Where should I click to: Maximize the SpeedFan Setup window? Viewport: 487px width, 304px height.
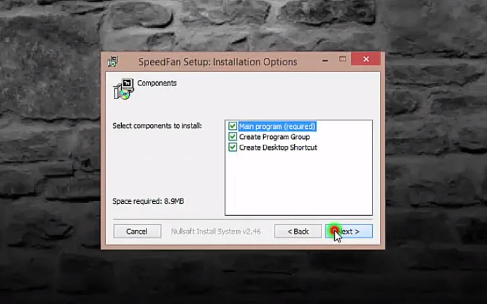(342, 60)
